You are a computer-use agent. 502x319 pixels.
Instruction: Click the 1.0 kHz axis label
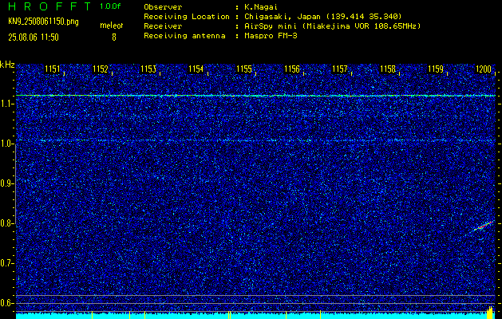6,144
